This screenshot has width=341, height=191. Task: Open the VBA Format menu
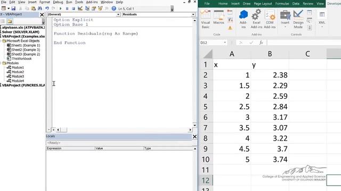tap(45, 2)
